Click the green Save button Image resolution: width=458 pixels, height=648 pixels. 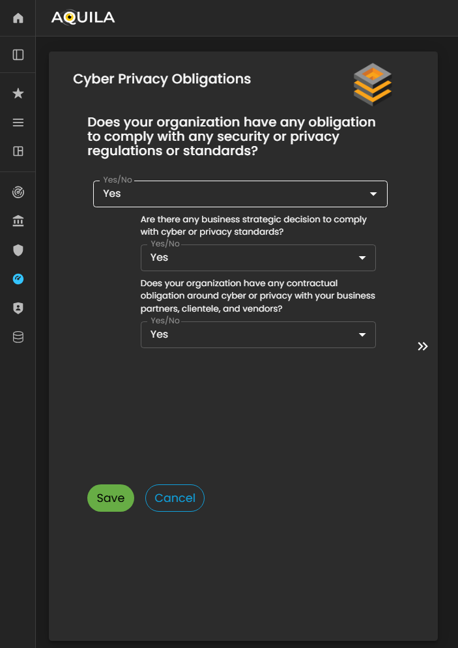[110, 498]
